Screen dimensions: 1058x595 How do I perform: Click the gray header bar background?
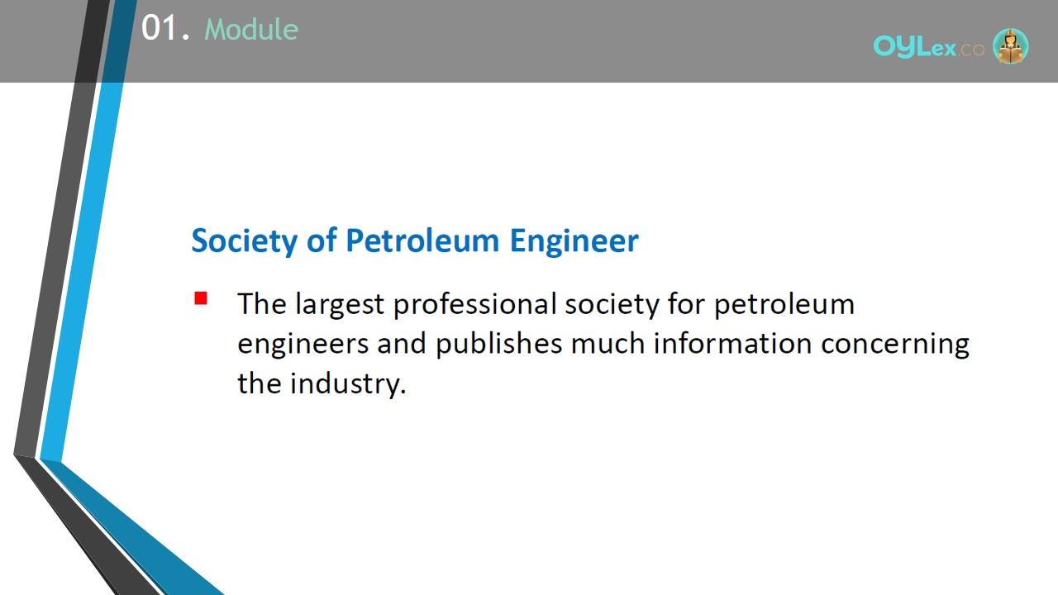pos(579,41)
